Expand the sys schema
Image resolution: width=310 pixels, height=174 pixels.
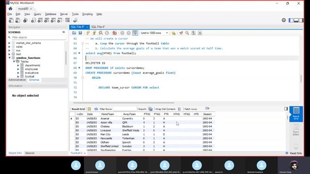pyautogui.click(x=9, y=50)
